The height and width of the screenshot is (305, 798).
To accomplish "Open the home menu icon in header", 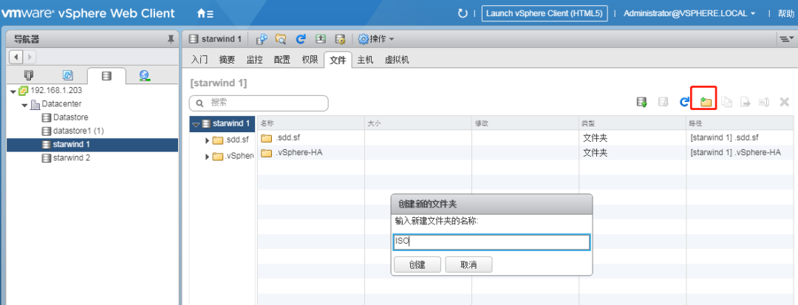I will point(205,14).
